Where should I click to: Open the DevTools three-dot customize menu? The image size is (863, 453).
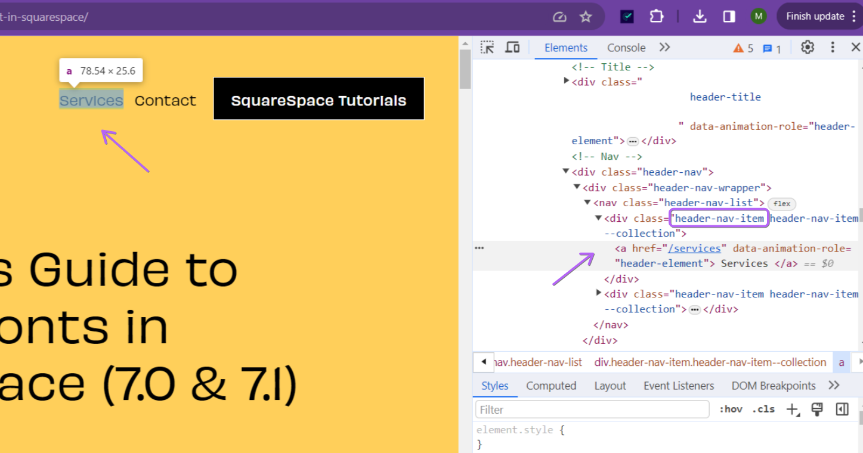point(833,47)
